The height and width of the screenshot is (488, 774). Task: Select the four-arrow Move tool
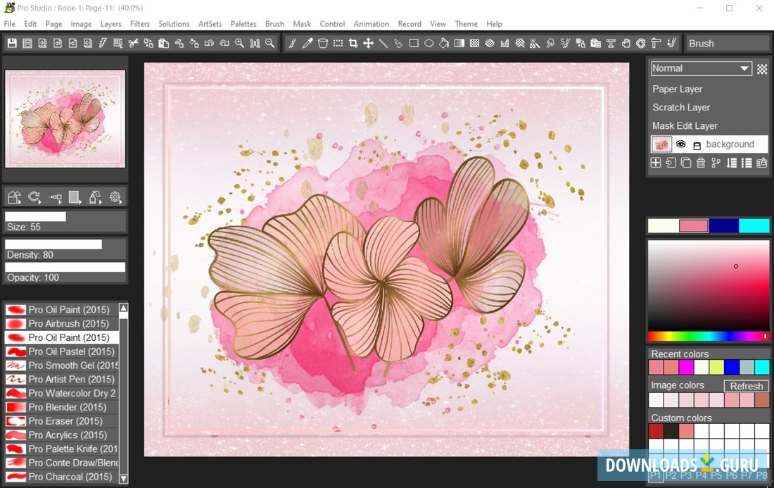(x=368, y=44)
